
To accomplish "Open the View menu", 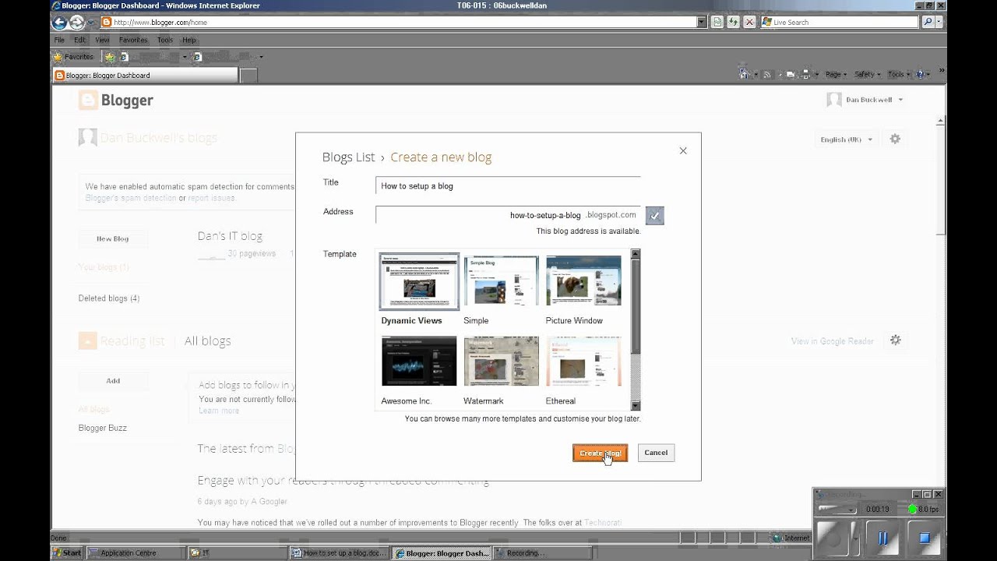I will [102, 40].
